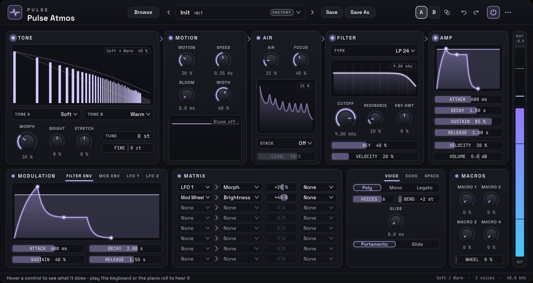This screenshot has height=283, width=533.
Task: Click the Pulse waveform logo icon
Action: coord(15,12)
